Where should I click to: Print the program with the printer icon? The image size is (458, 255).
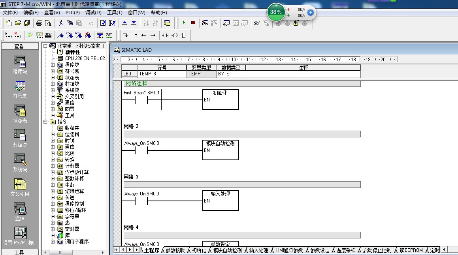pos(39,23)
